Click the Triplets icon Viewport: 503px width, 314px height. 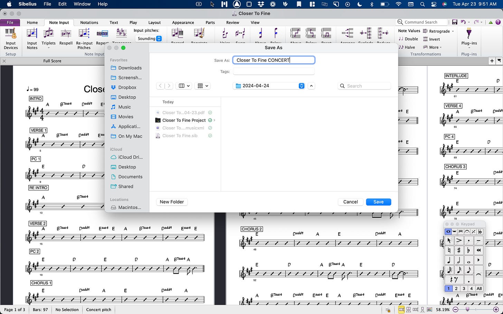point(48,34)
